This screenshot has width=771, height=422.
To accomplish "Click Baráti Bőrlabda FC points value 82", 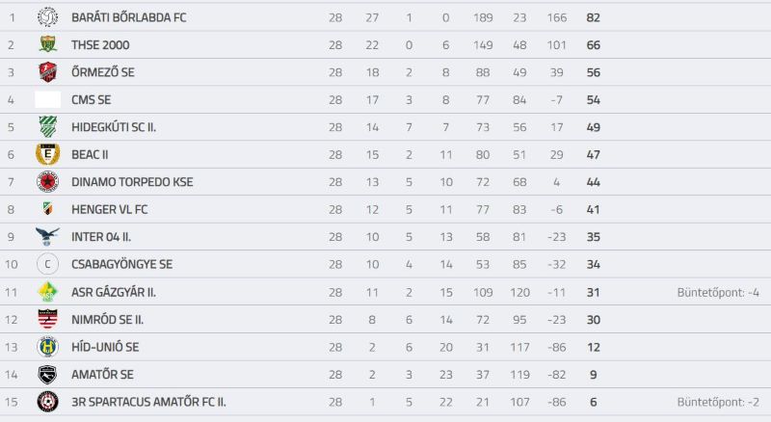I will [593, 17].
